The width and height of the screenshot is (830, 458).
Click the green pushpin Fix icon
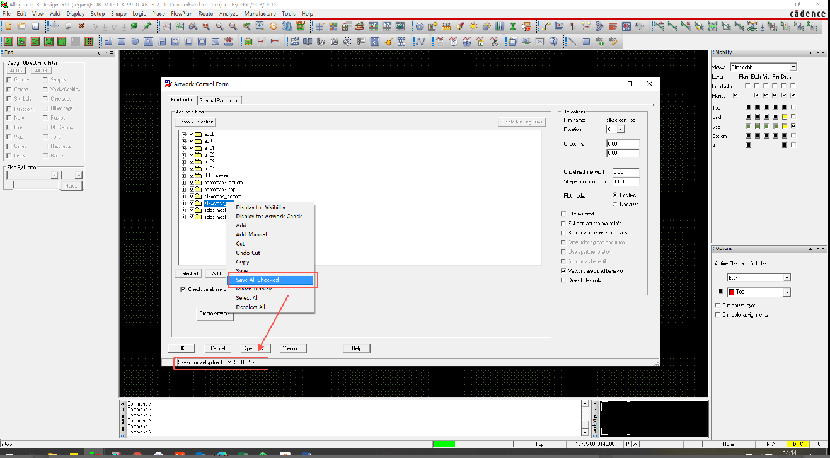(147, 26)
